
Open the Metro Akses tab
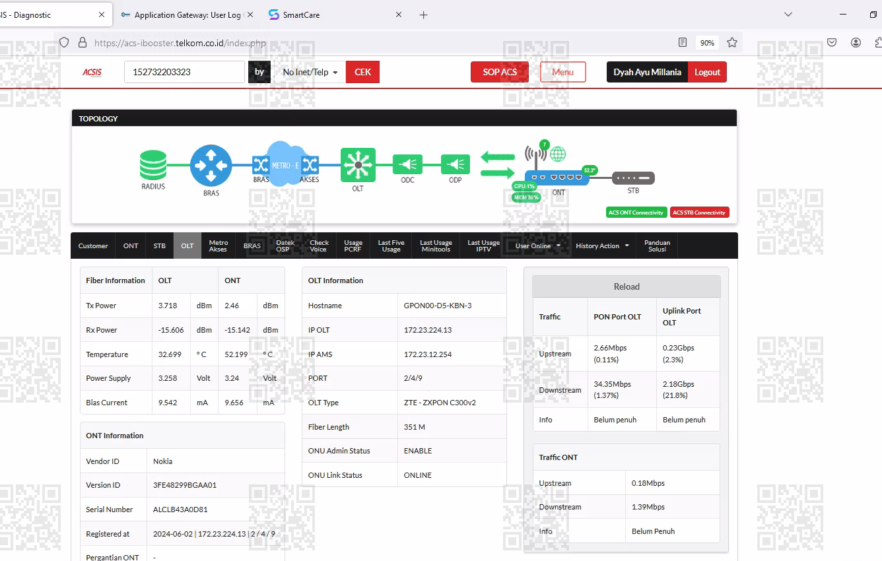[x=219, y=246]
